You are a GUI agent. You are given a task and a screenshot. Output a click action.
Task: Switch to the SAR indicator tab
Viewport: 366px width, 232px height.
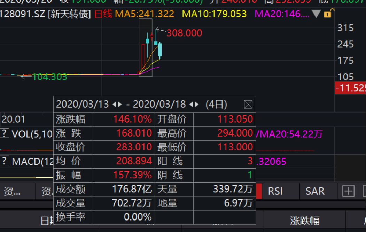pyautogui.click(x=314, y=191)
